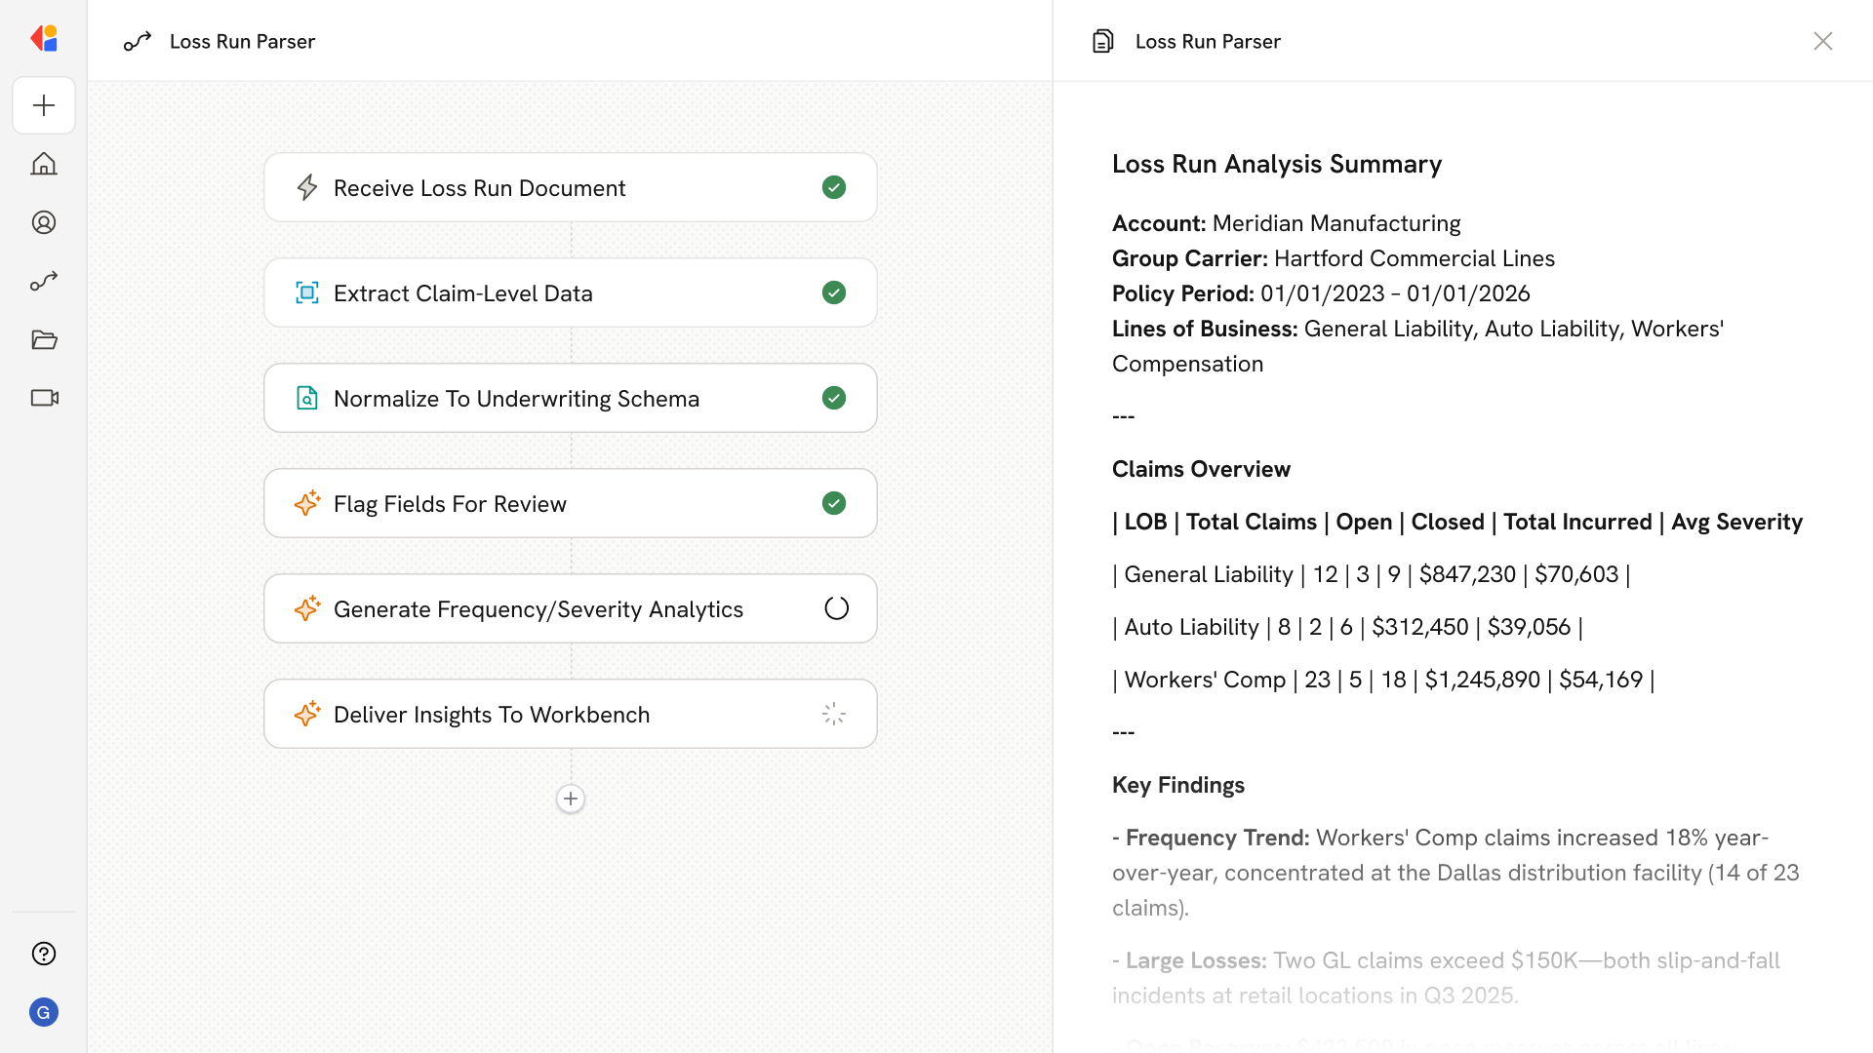Screen dimensions: 1873x1053
Task: Click green checkmark on Flag Fields For Review
Action: [834, 503]
